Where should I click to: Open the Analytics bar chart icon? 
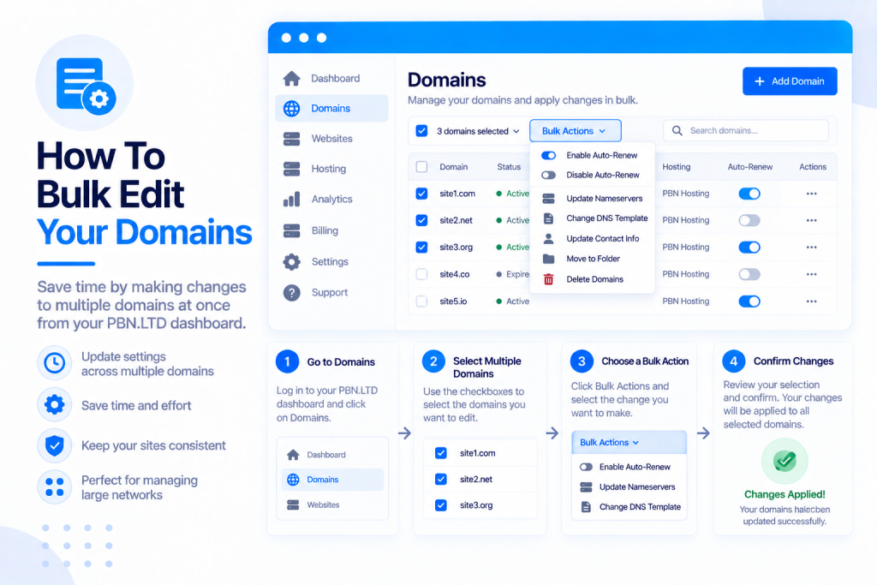coord(291,199)
